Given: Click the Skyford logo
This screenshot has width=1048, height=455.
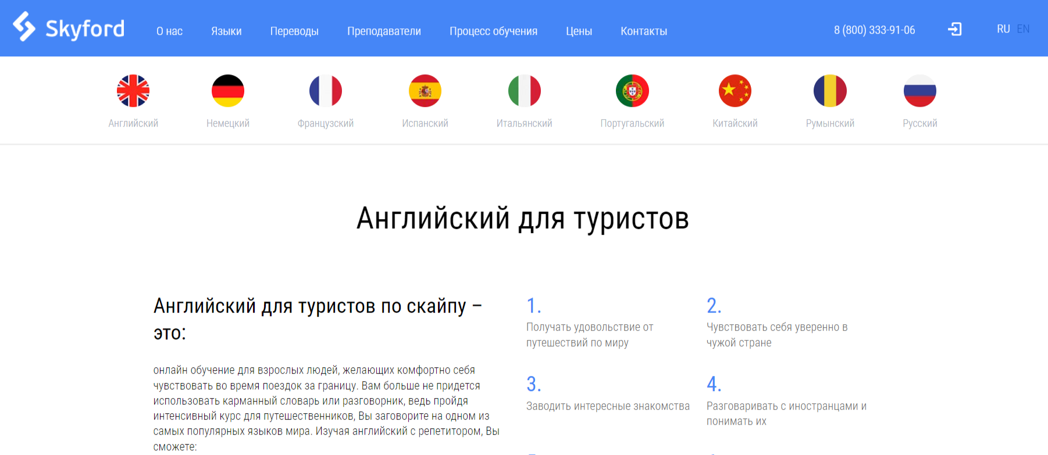Looking at the screenshot, I should coord(69,27).
